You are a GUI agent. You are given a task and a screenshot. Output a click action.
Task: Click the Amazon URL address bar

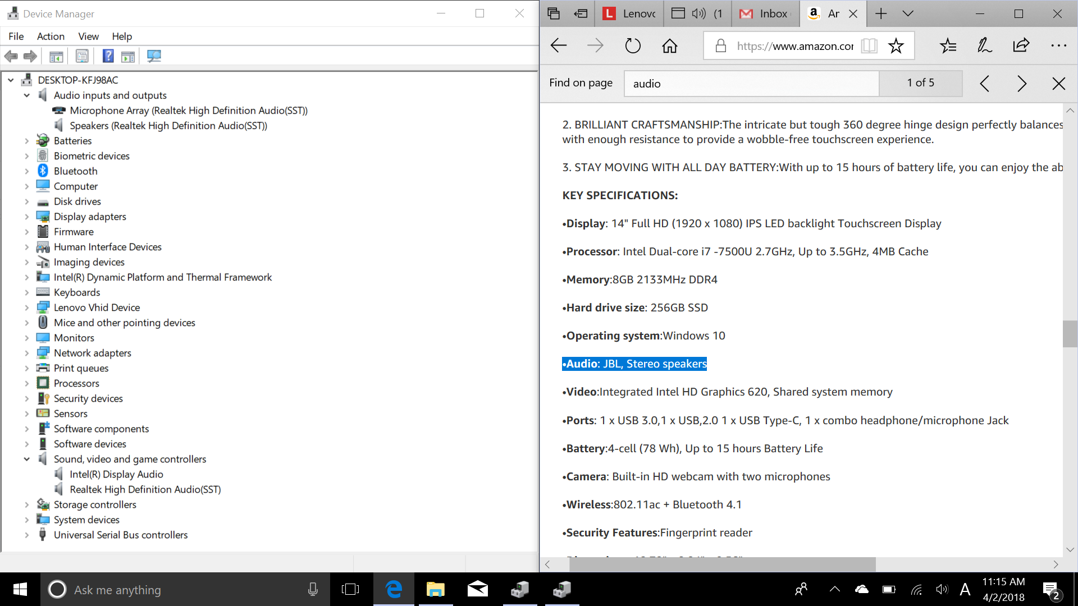(795, 46)
